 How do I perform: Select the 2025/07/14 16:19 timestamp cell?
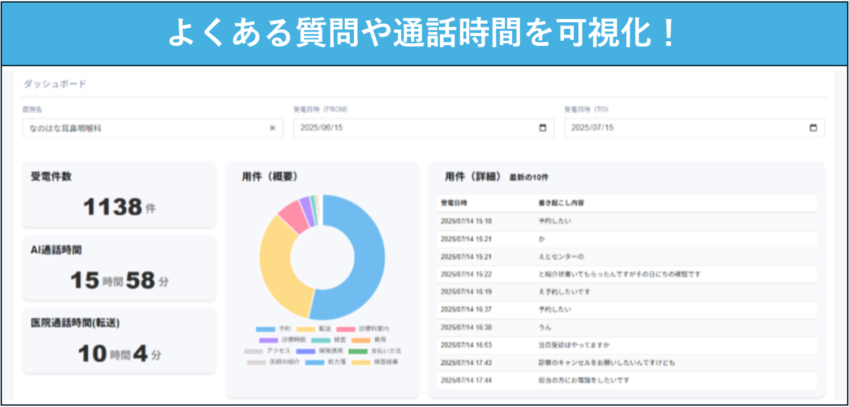click(x=466, y=292)
